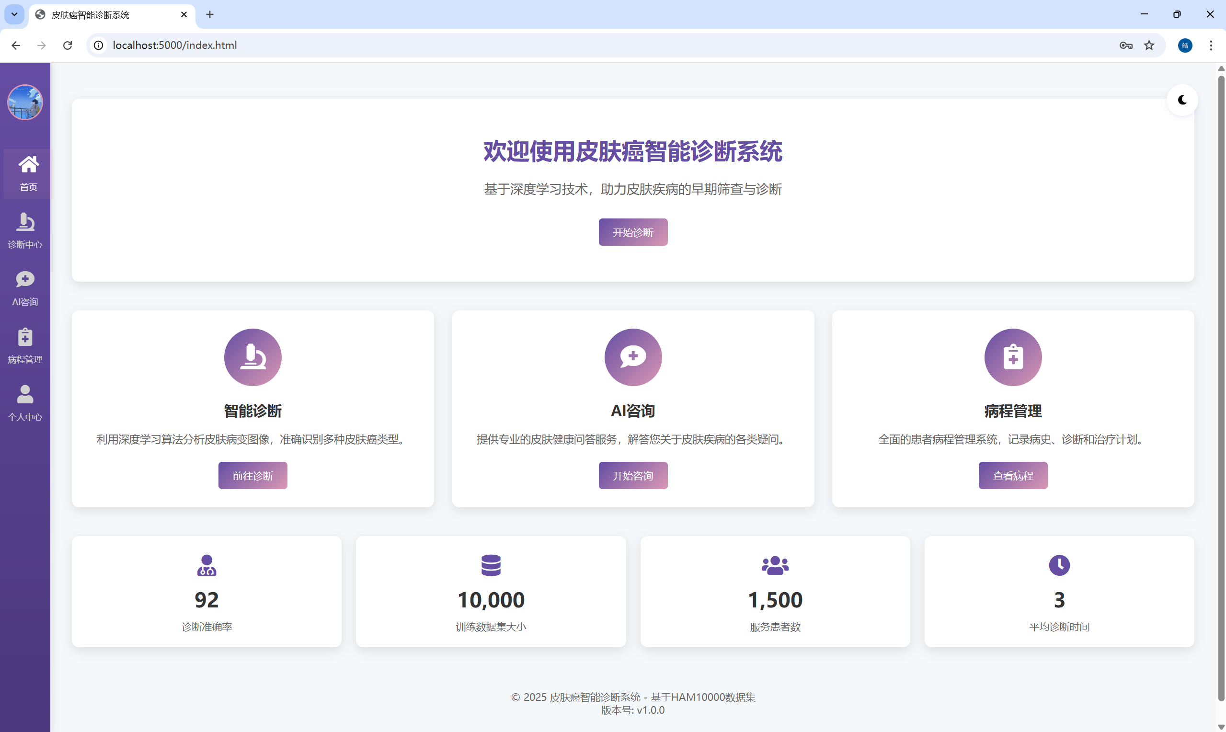Click the 首页 home icon
1226x732 pixels.
pyautogui.click(x=28, y=165)
